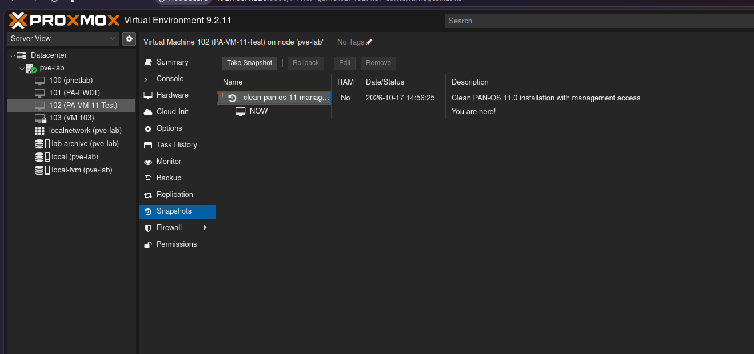Click the Clean PAN-OS 11.0 installation description
Viewport: 754px width, 354px height.
coord(546,98)
